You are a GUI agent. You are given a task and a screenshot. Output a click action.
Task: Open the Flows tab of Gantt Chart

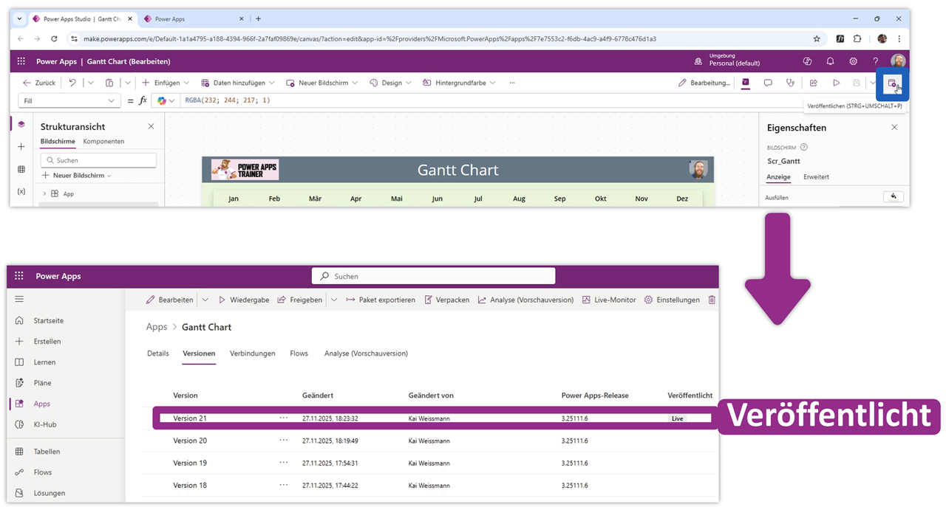(299, 353)
